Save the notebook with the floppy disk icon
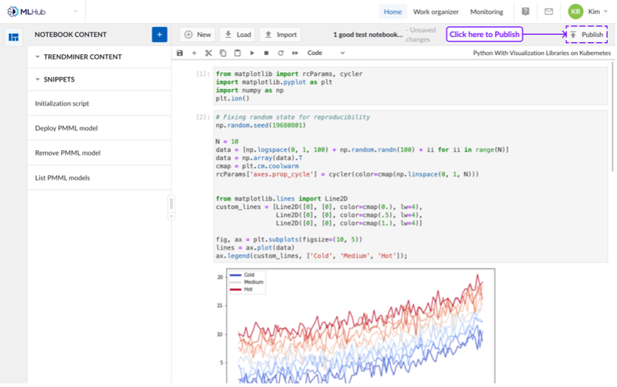This screenshot has height=387, width=617. point(180,54)
